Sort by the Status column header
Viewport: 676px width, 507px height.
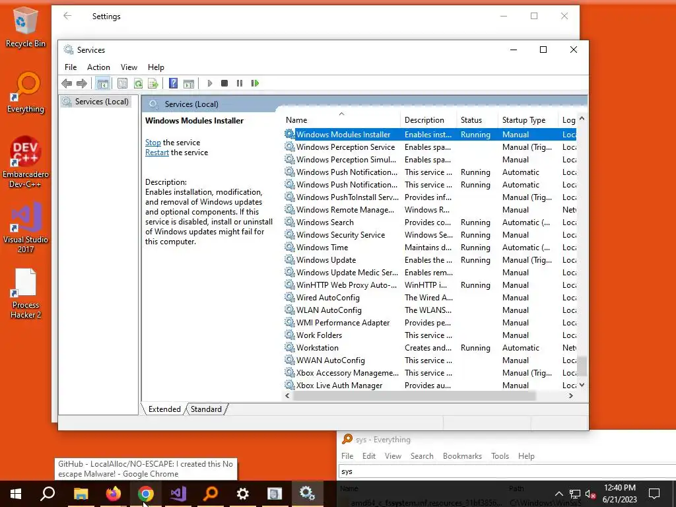(x=478, y=120)
